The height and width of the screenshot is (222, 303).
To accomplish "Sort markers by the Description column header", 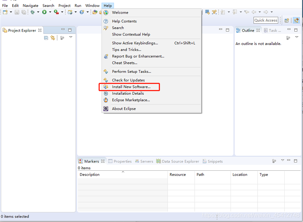I will pyautogui.click(x=123, y=175).
